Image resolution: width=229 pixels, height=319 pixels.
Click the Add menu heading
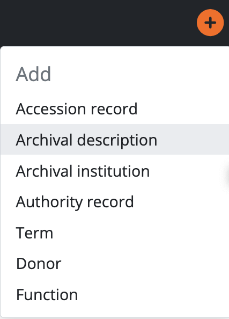(x=33, y=74)
